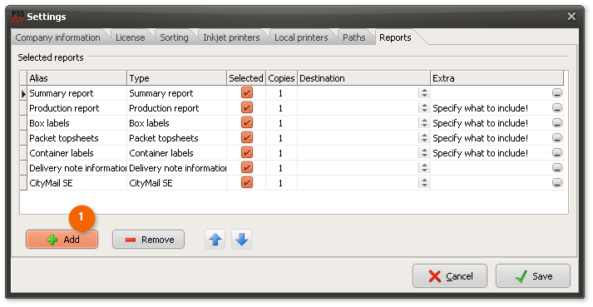
Task: Uncheck Selected for Production report
Action: coord(246,108)
